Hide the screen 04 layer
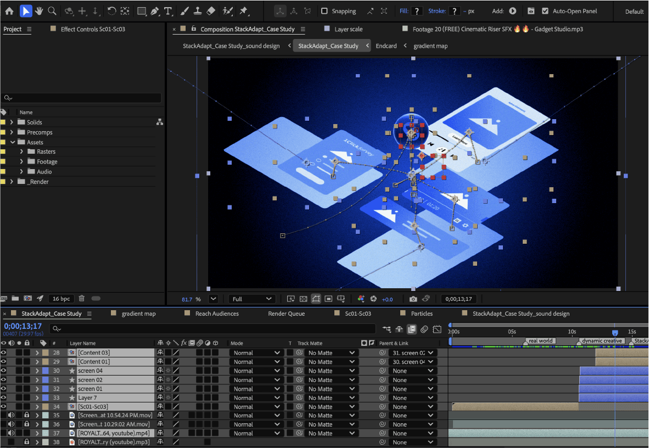 [4, 371]
